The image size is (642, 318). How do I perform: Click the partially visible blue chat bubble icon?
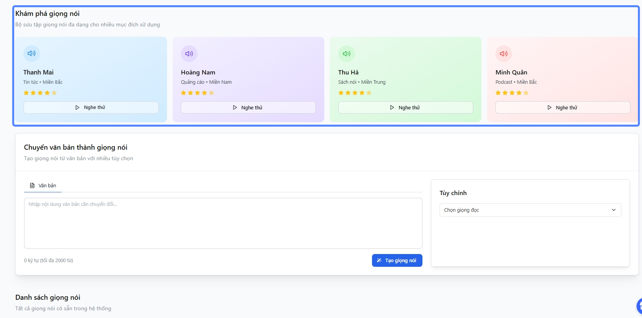point(639,306)
